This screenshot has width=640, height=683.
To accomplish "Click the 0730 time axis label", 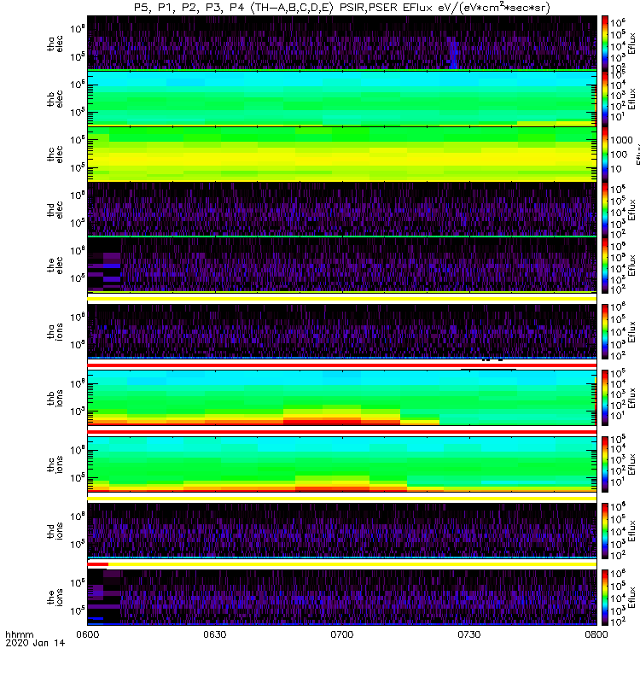I will click(468, 634).
